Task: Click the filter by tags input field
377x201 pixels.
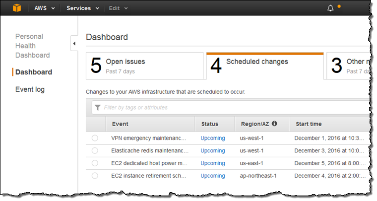Action: point(233,107)
